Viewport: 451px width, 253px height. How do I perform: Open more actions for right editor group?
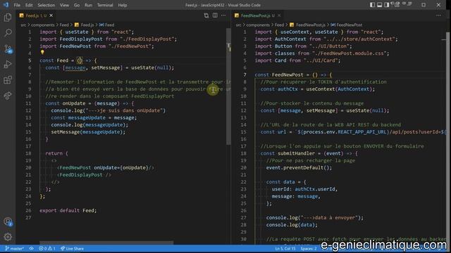pyautogui.click(x=438, y=15)
